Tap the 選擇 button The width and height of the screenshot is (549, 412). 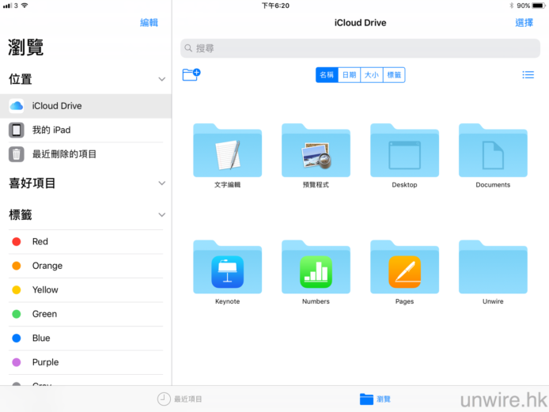[x=524, y=23]
